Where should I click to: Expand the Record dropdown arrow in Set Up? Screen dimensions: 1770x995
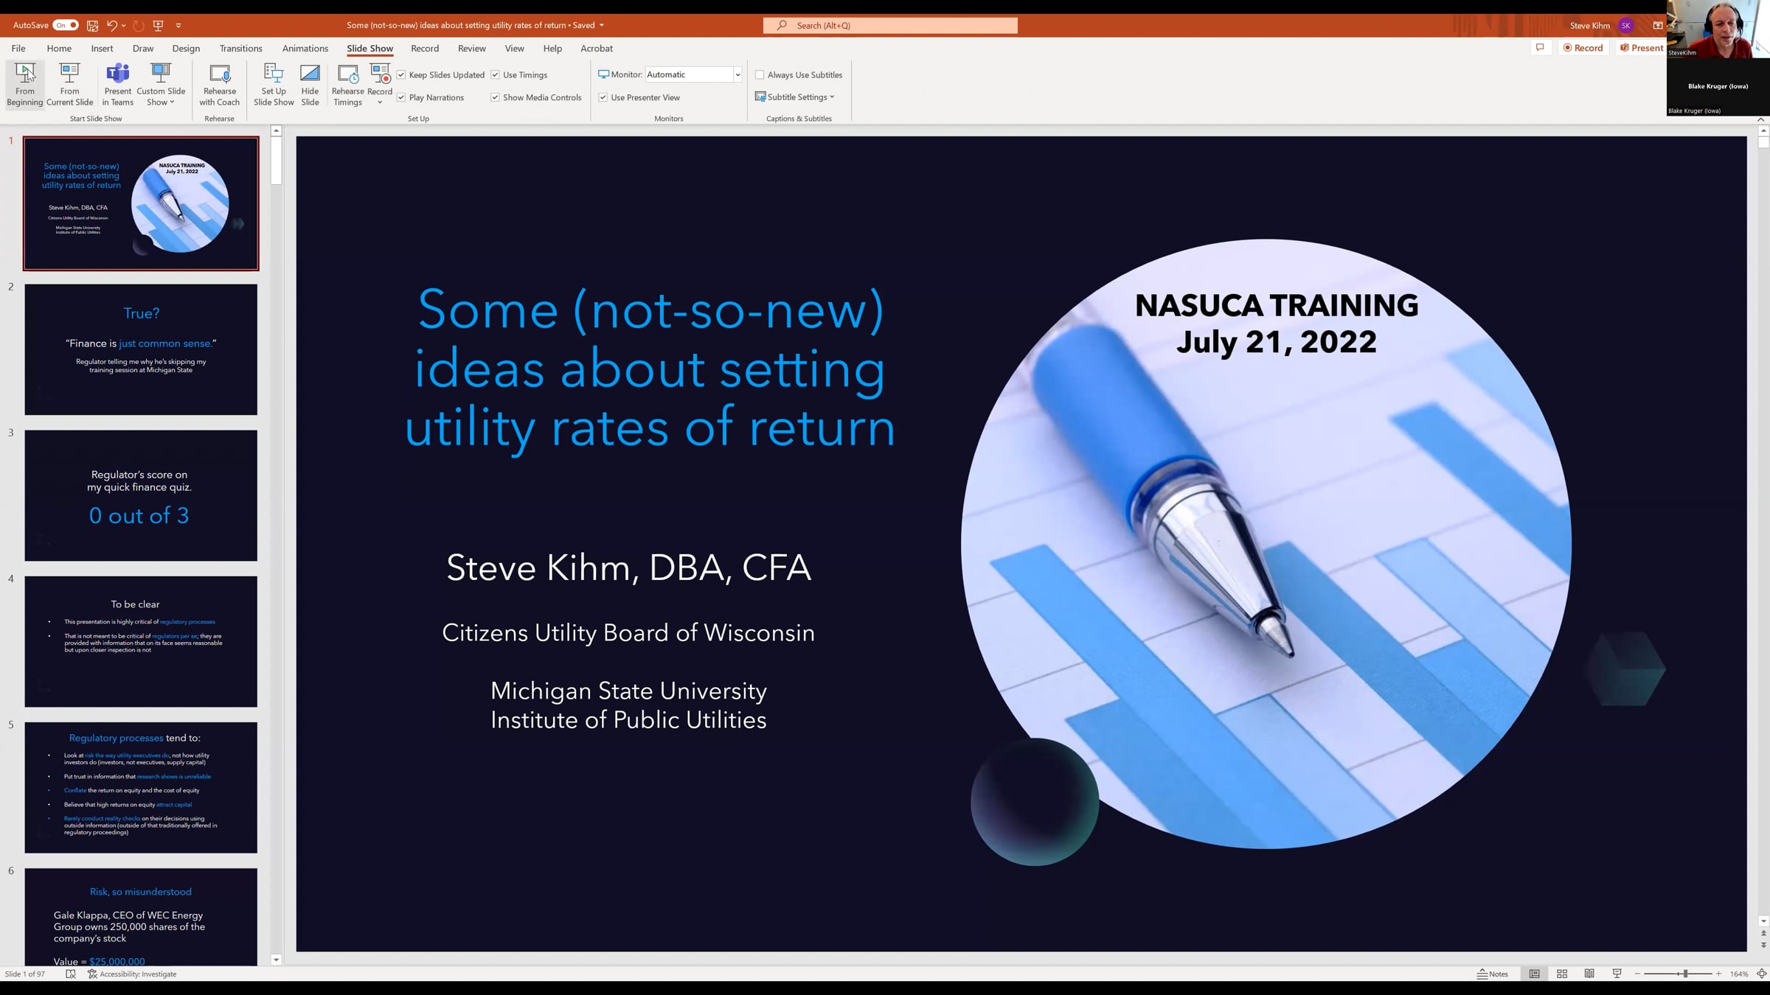pos(380,102)
